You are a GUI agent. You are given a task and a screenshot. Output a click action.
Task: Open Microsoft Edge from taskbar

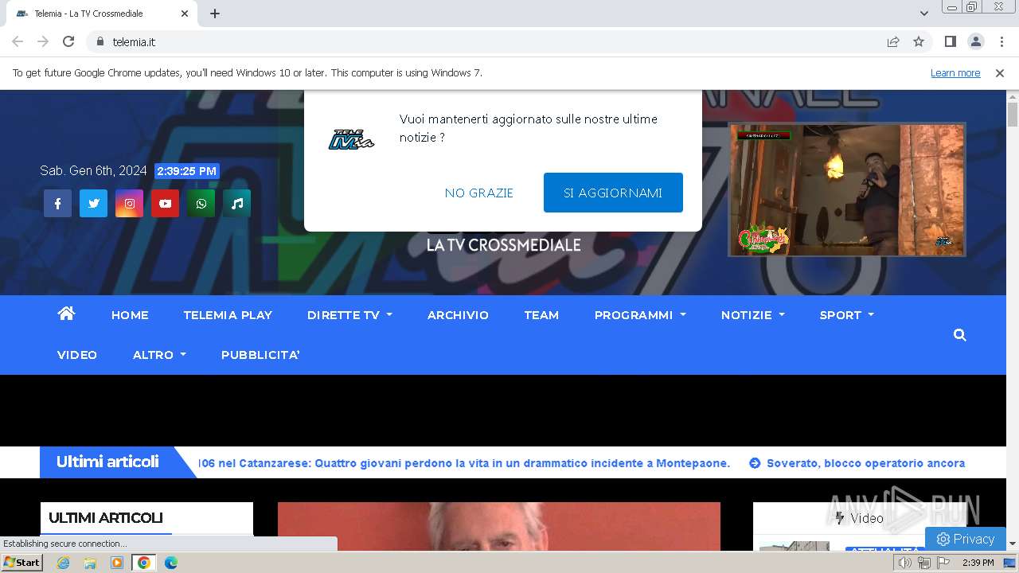click(x=170, y=563)
